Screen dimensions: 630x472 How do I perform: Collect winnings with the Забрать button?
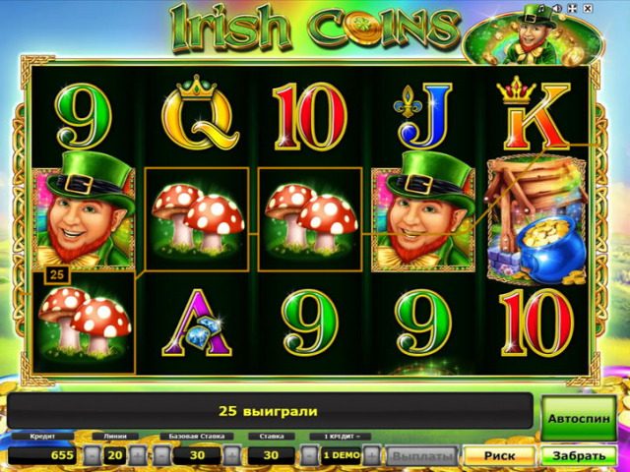coord(579,455)
